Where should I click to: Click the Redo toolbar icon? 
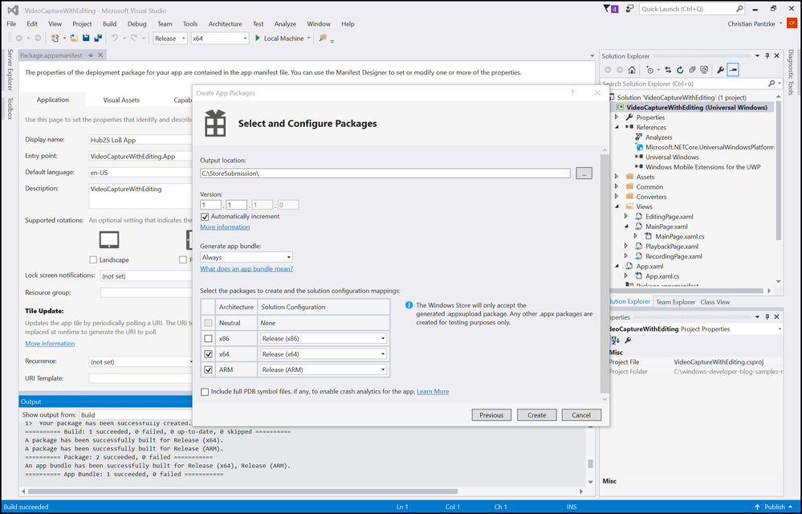134,39
